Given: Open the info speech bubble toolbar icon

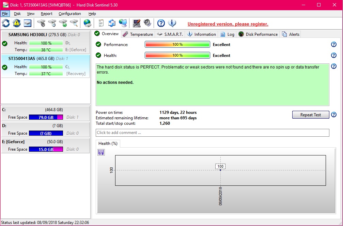Looking at the screenshot, I should pyautogui.click(x=172, y=23).
